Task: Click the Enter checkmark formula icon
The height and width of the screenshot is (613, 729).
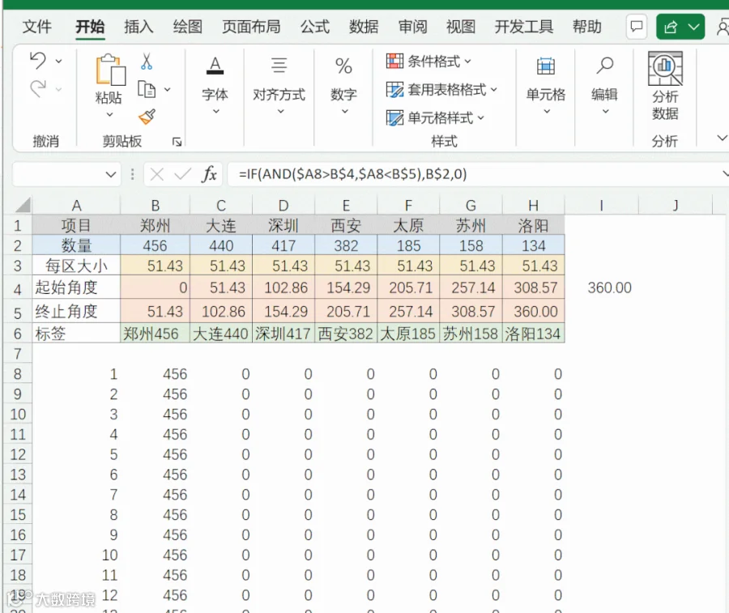Action: coord(182,175)
